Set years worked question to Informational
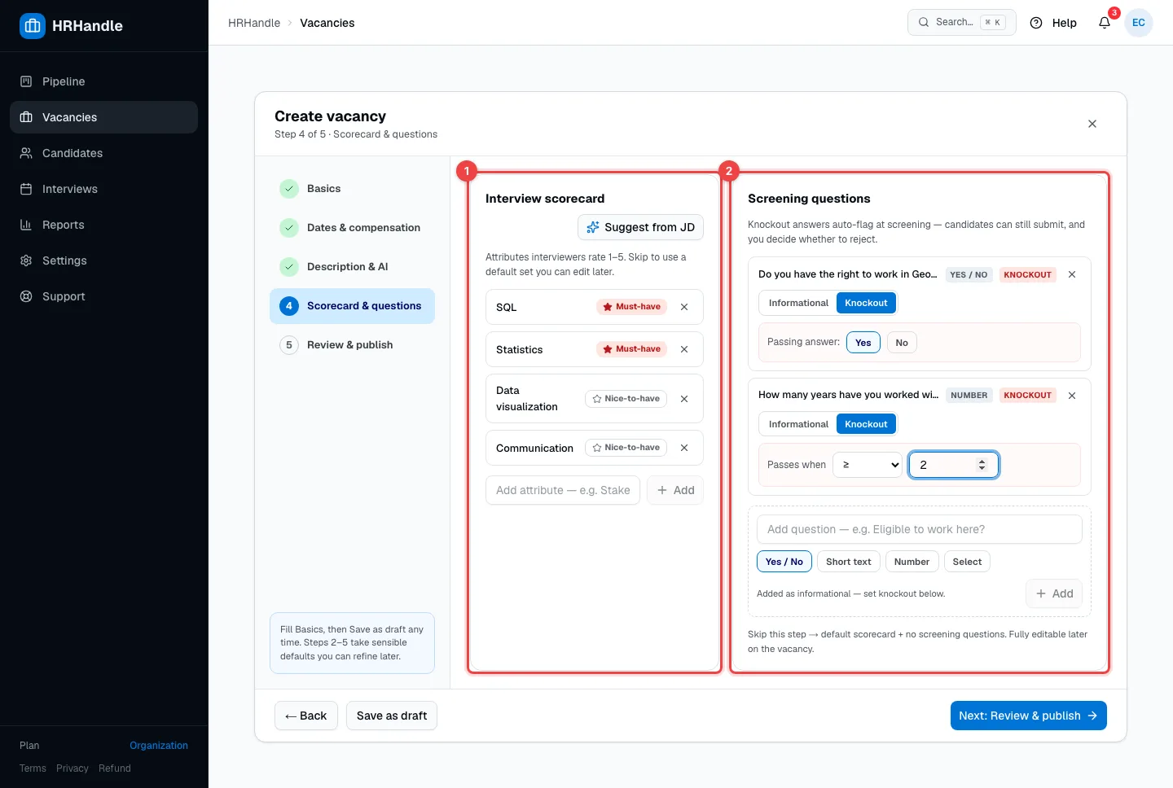This screenshot has width=1173, height=788. pyautogui.click(x=798, y=424)
